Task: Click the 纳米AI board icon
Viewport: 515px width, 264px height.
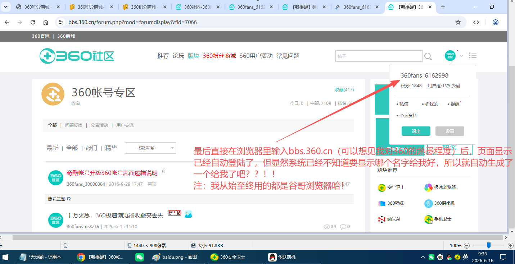Action: click(382, 219)
